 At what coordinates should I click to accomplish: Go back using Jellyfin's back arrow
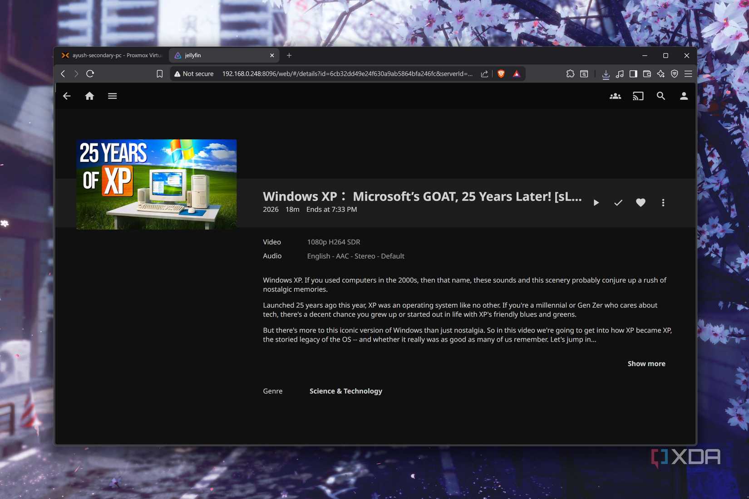click(x=67, y=96)
